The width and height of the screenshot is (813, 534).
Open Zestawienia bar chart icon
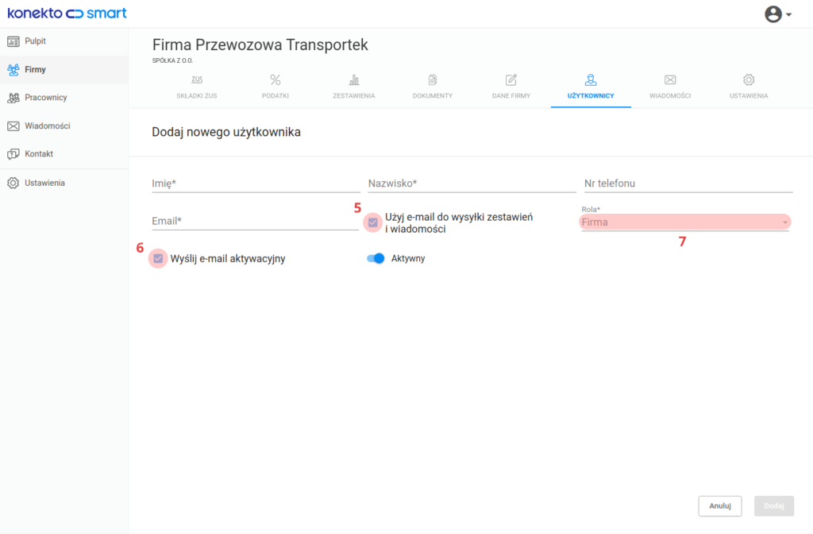pos(353,80)
